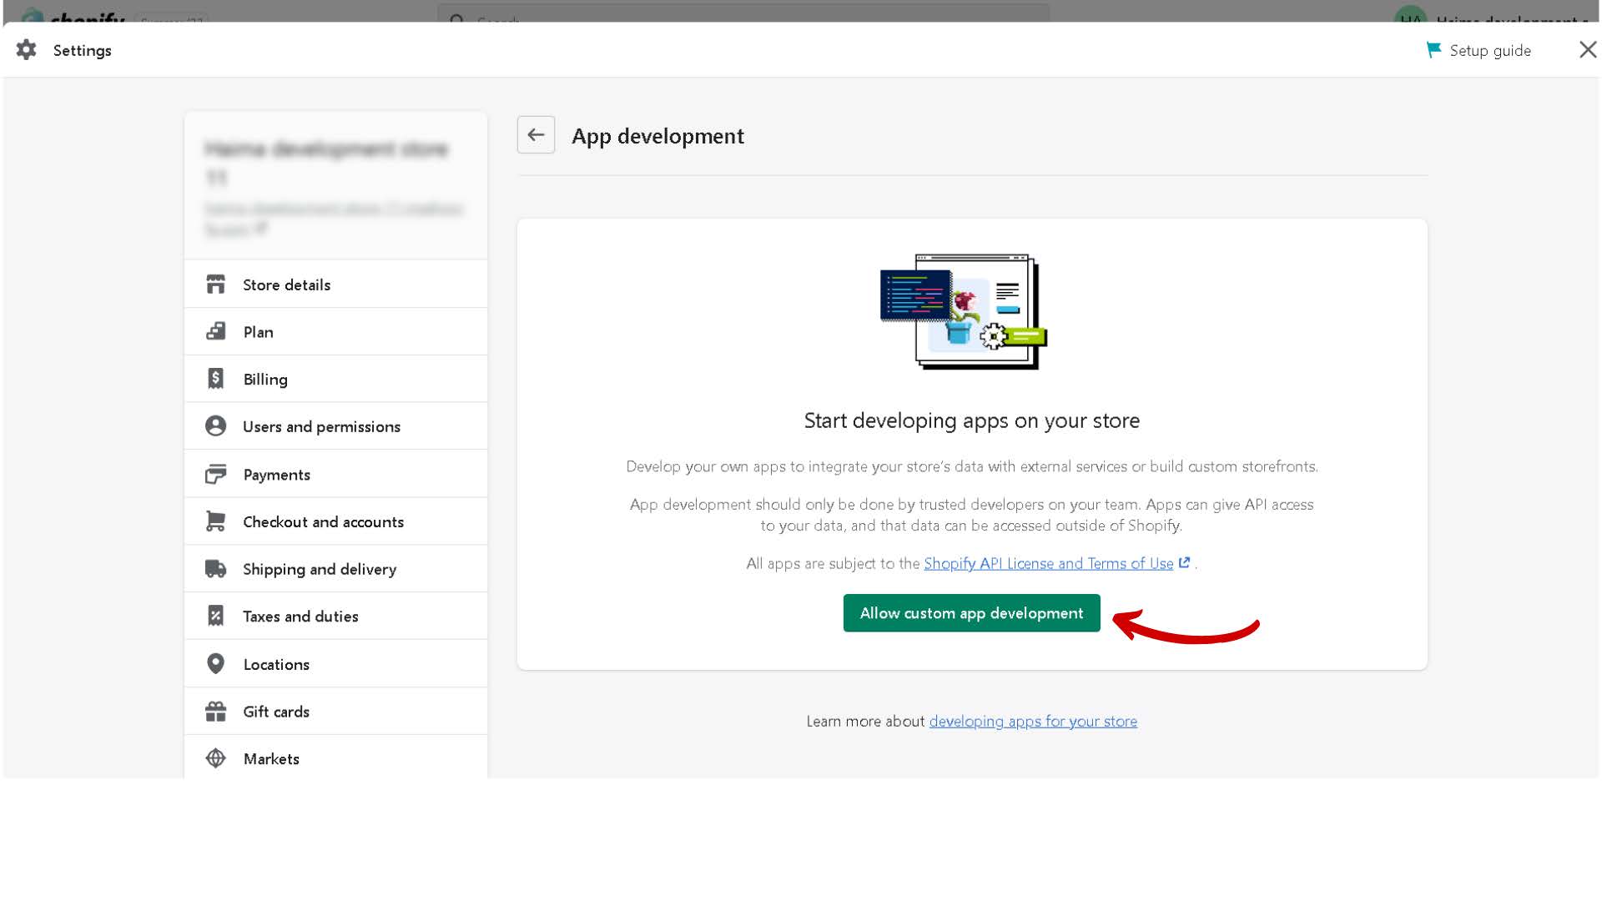Click the app development illustration image

(x=964, y=312)
